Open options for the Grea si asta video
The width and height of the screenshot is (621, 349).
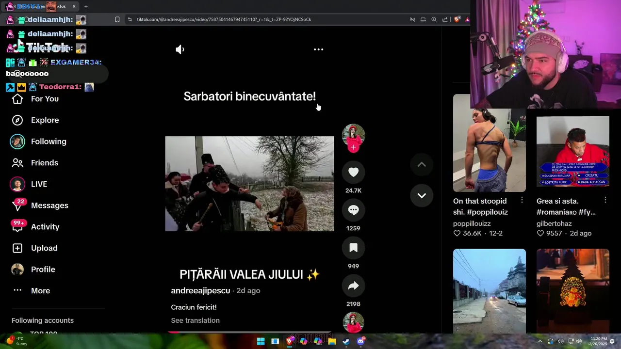605,200
